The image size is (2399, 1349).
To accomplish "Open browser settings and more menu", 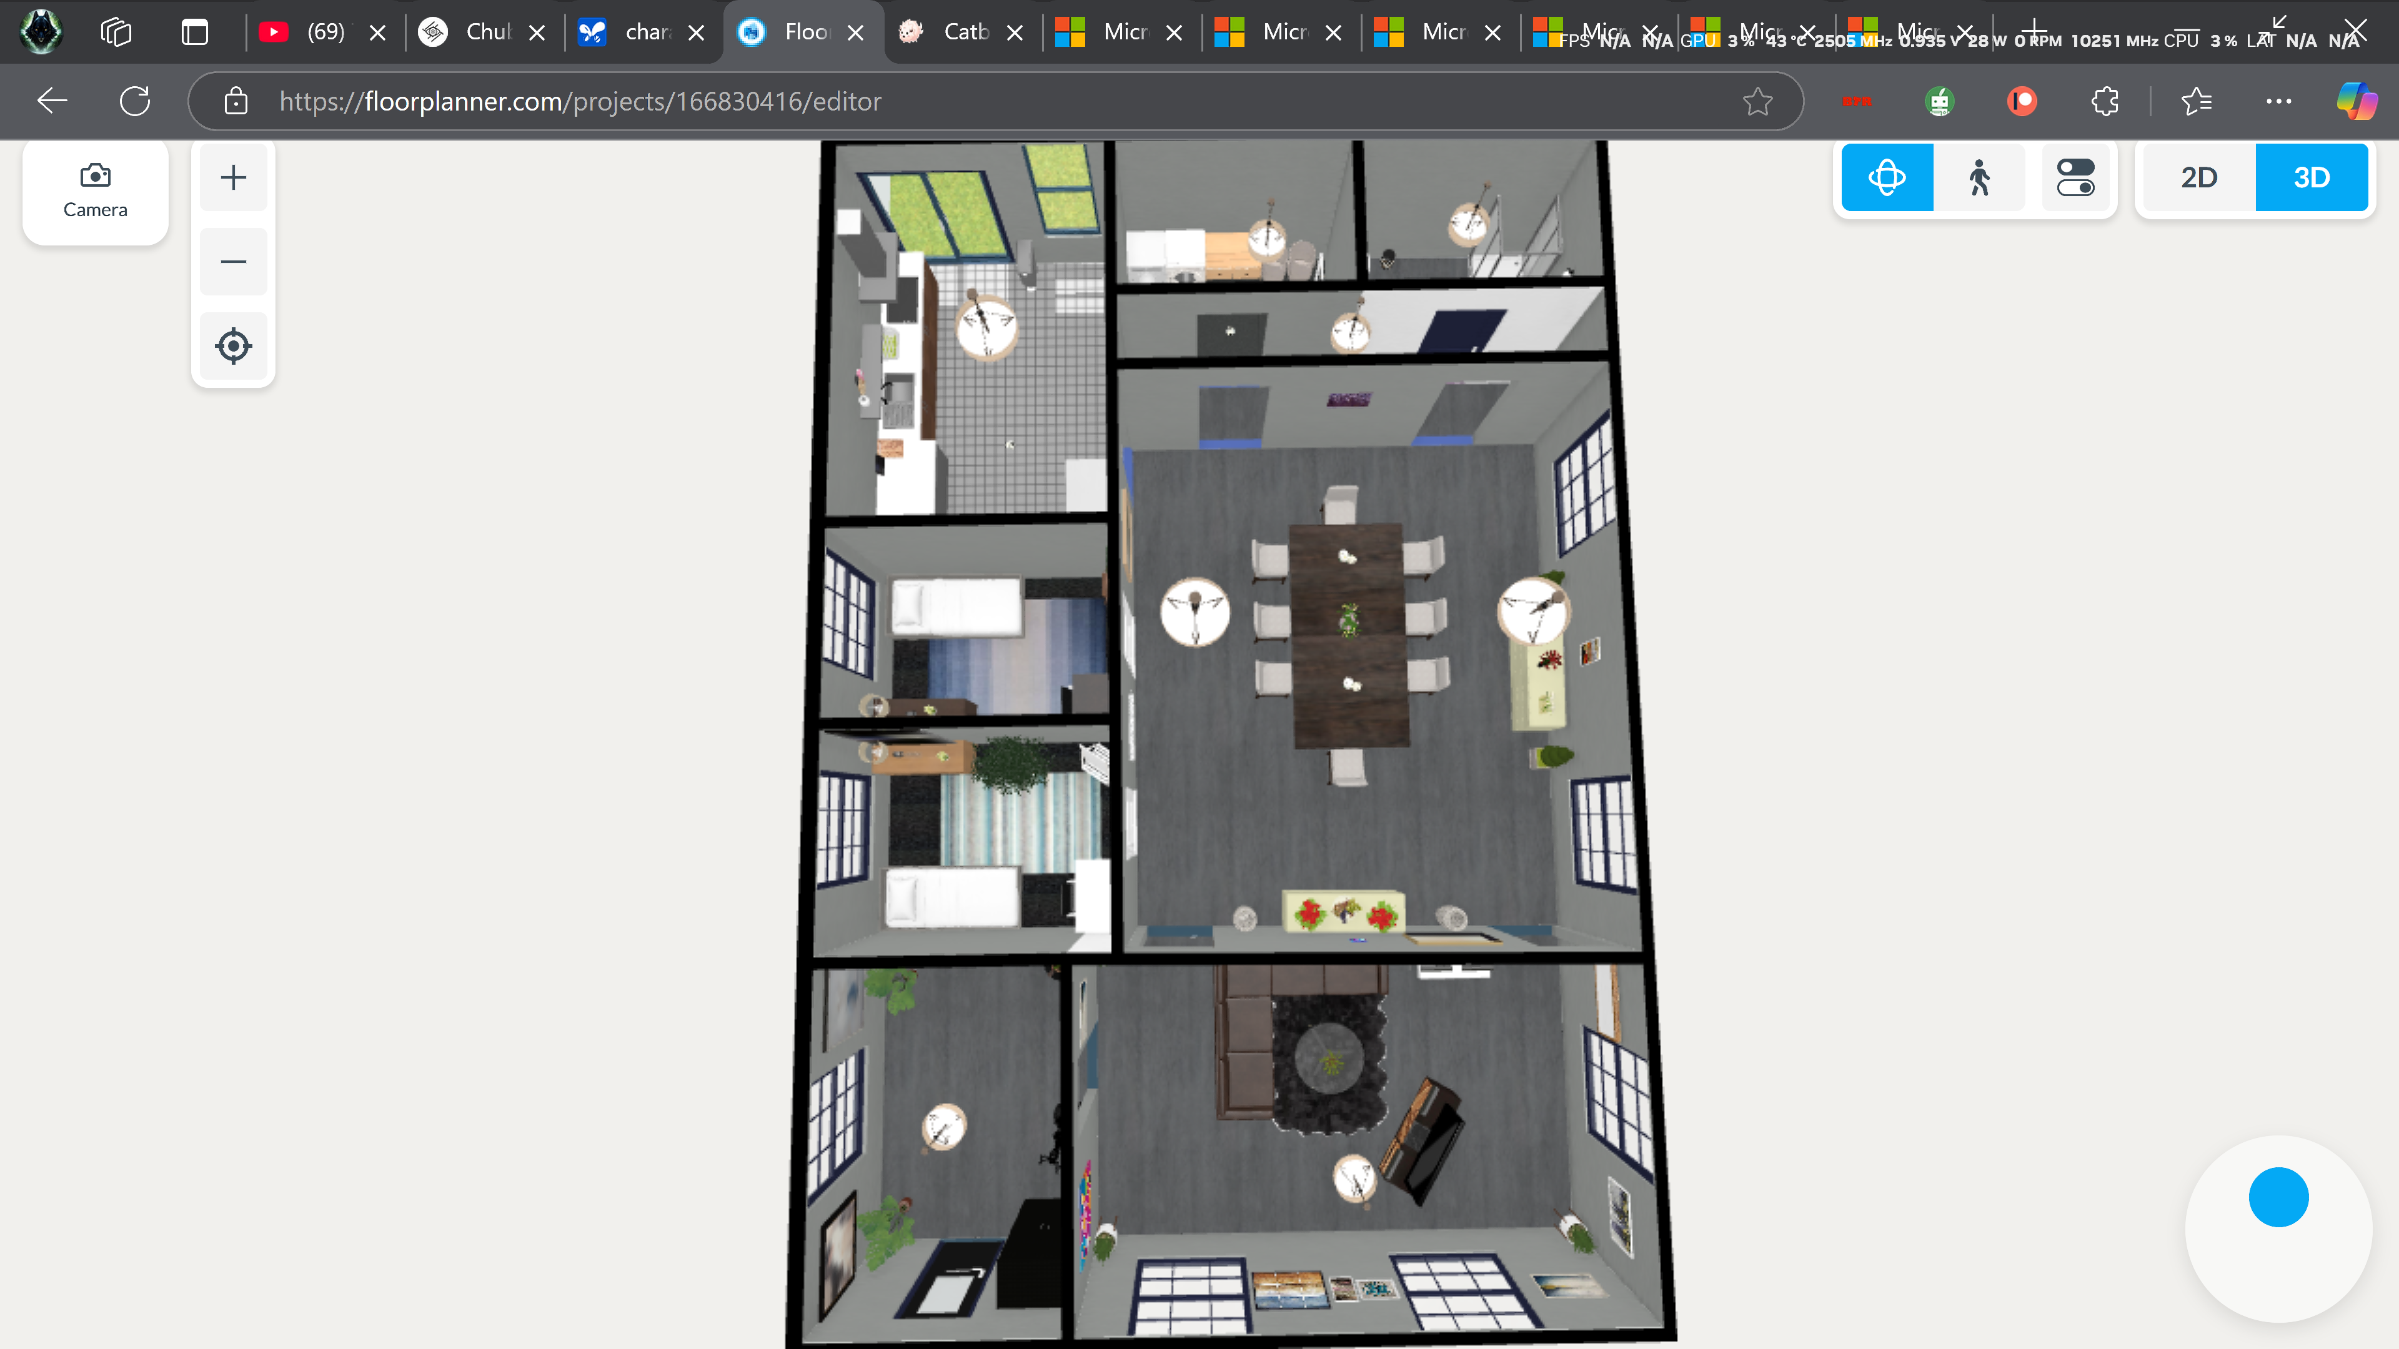I will coord(2278,101).
